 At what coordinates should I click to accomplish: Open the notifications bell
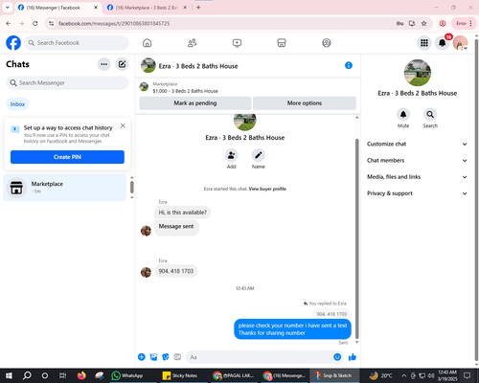tap(443, 43)
